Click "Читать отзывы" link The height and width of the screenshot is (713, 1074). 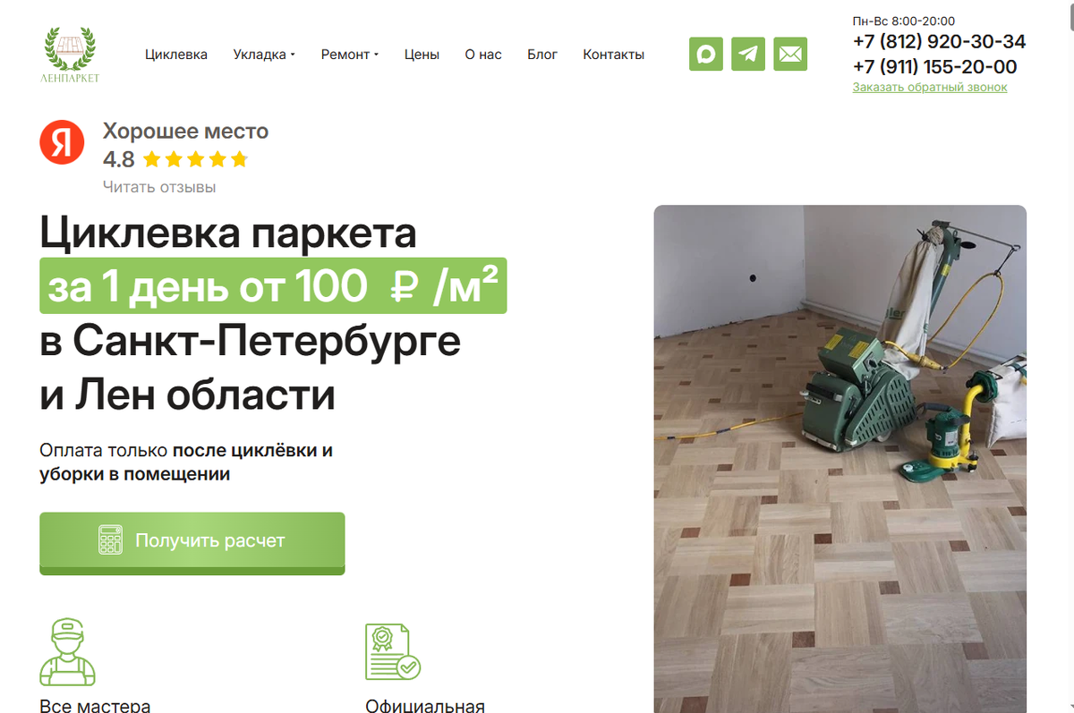[x=159, y=187]
